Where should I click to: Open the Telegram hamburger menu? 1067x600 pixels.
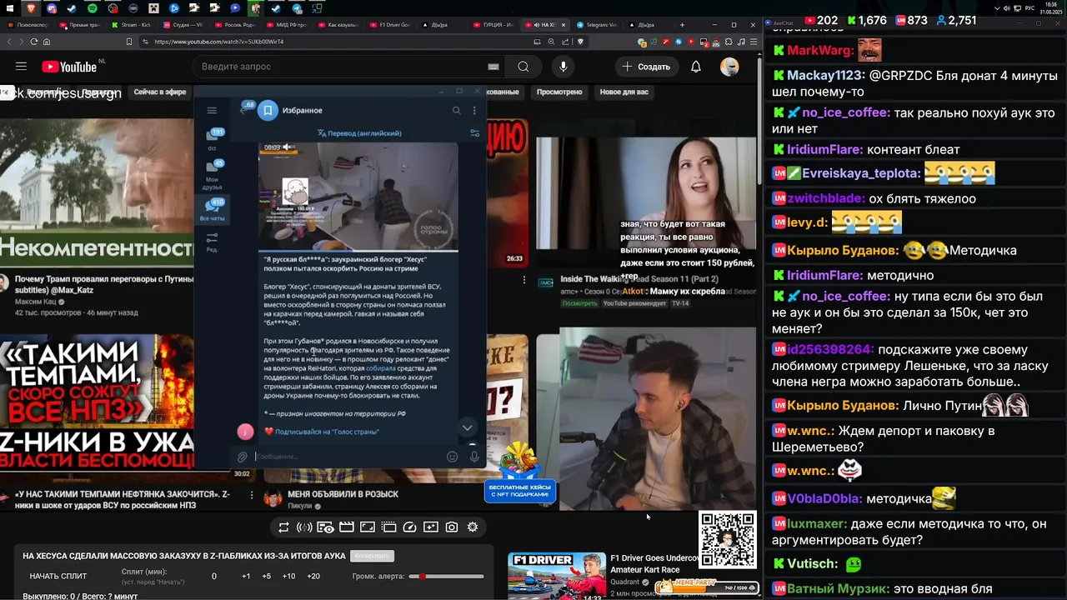(x=212, y=110)
